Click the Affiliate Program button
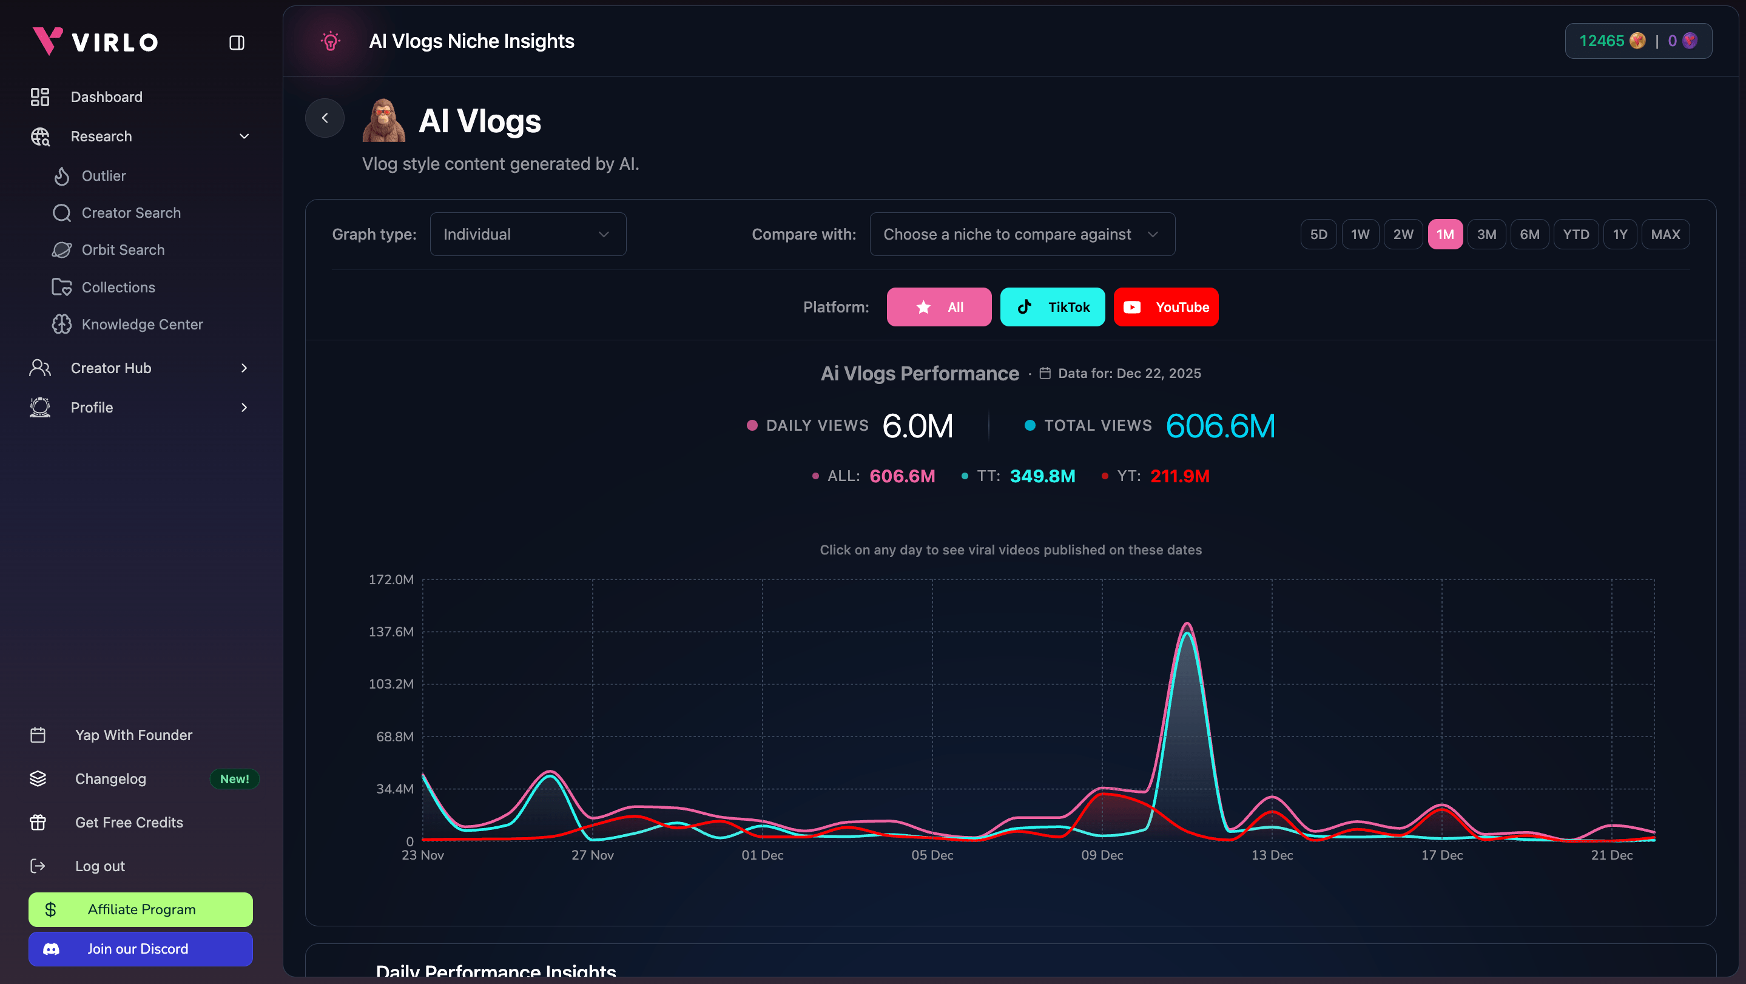This screenshot has height=984, width=1746. click(140, 909)
